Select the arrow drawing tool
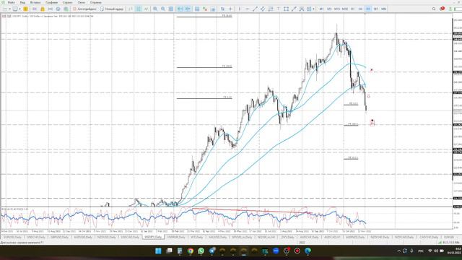This screenshot has width=462, height=260. pos(294,9)
